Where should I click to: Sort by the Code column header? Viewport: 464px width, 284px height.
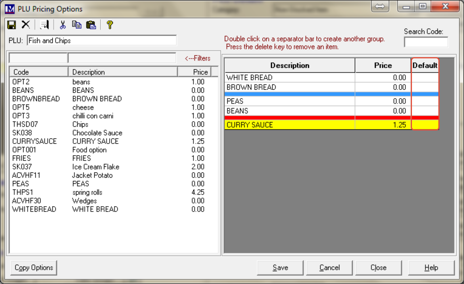pos(39,72)
